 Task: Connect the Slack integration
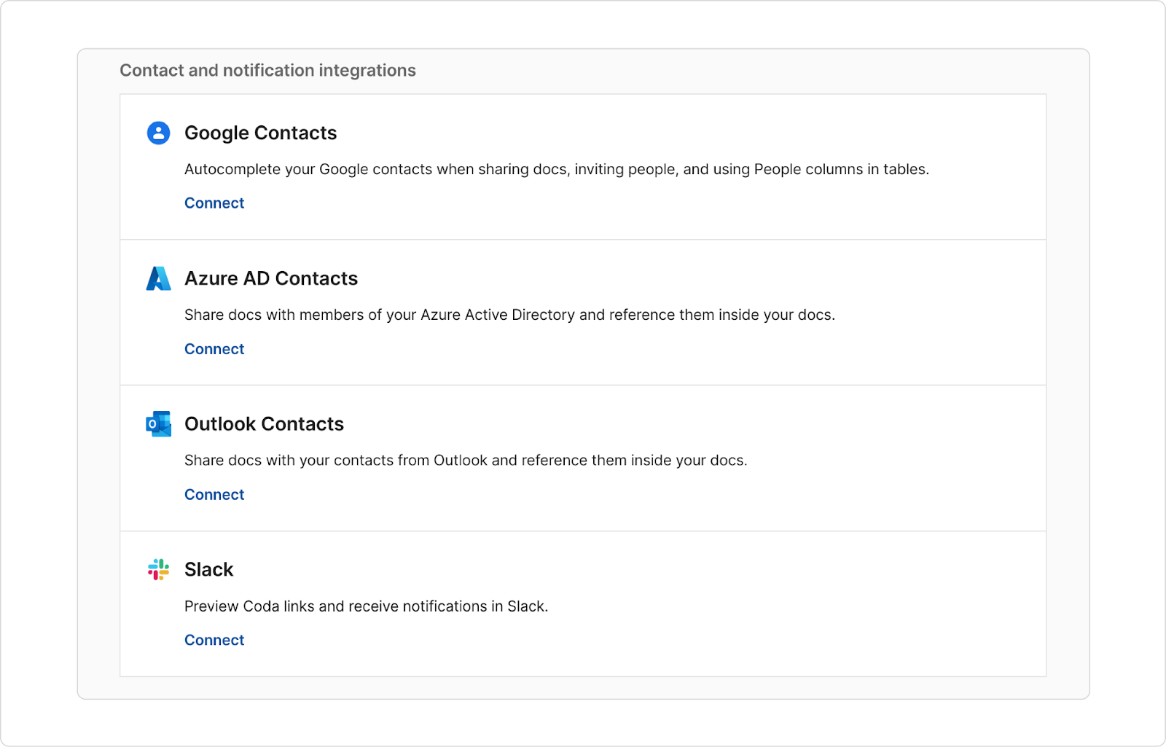coord(214,640)
